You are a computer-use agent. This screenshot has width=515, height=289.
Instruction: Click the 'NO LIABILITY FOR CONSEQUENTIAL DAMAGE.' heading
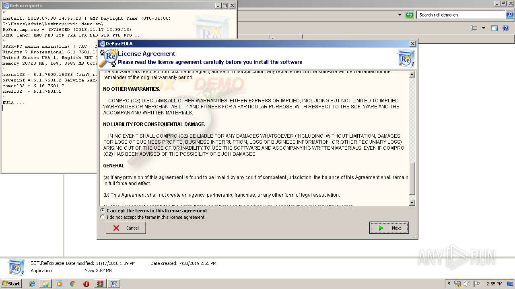point(154,124)
